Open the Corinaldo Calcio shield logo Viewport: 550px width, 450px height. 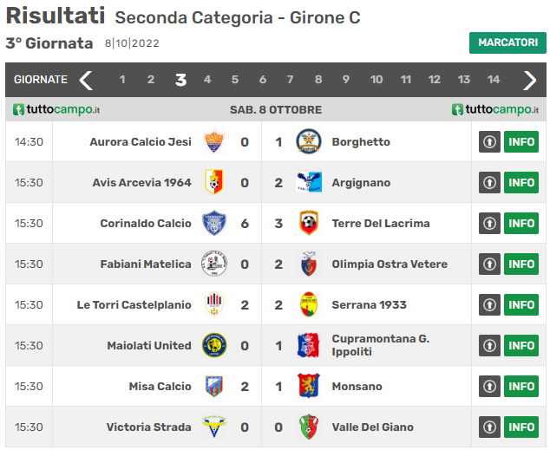[x=214, y=223]
